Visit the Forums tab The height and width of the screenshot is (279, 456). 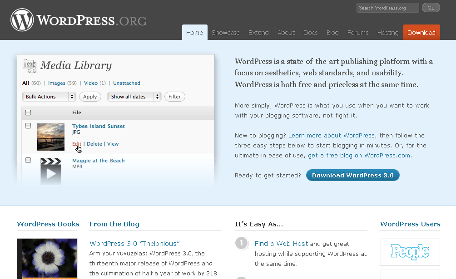[x=358, y=33]
